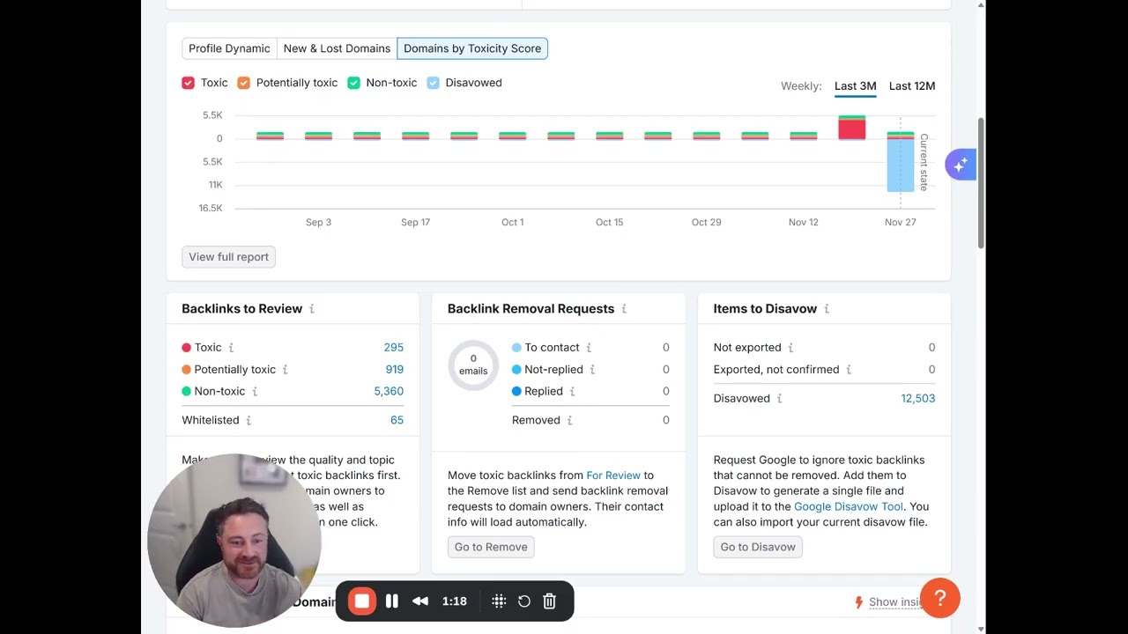
Task: Click Go to Disavow button
Action: pos(758,547)
